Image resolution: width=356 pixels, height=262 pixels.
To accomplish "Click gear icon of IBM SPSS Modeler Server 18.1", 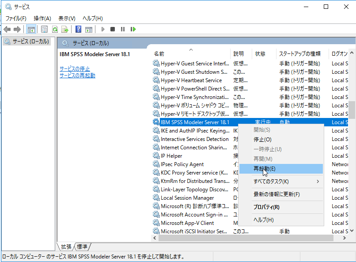I will (x=156, y=122).
